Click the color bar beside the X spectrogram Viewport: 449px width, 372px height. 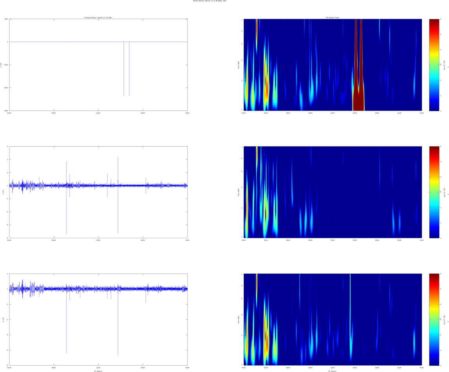[434, 65]
